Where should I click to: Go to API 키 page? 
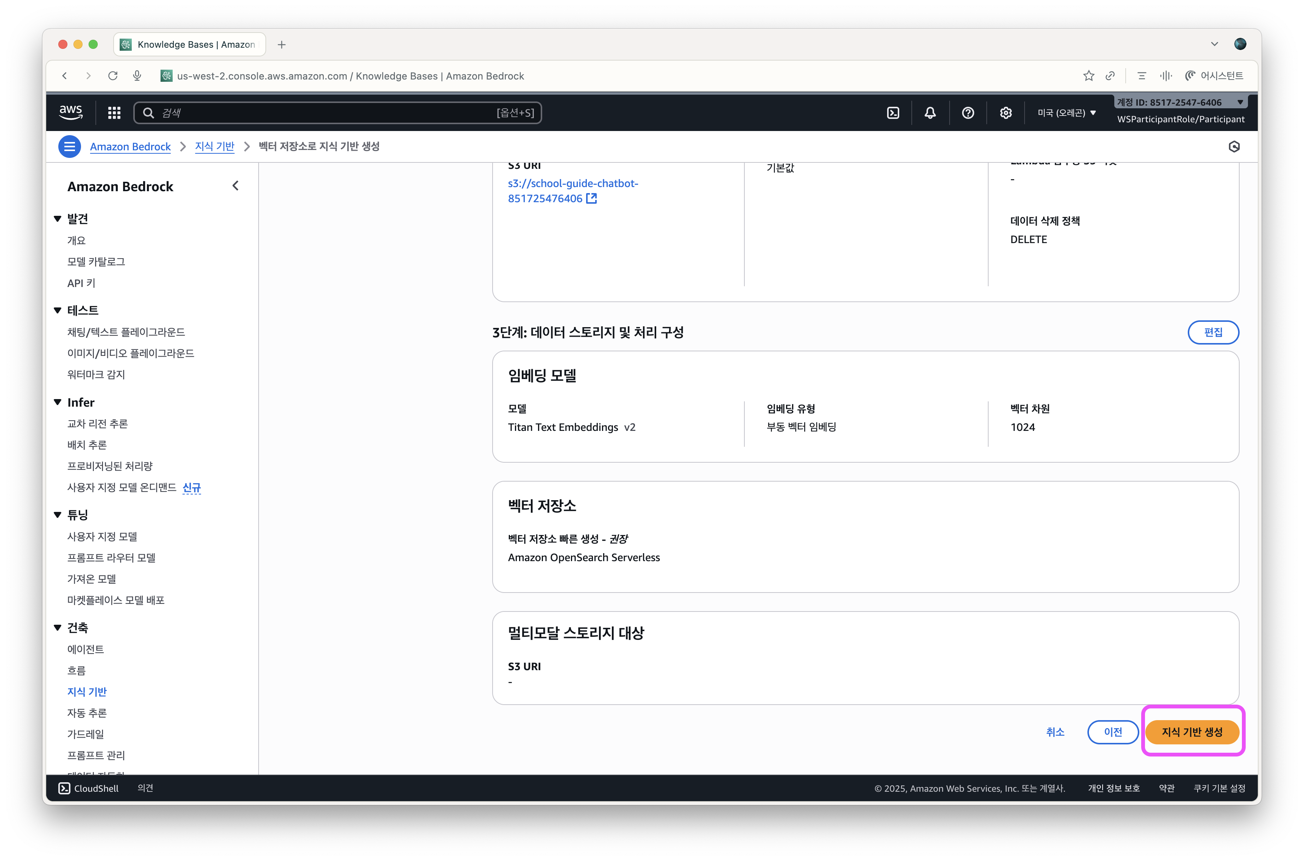coord(81,283)
